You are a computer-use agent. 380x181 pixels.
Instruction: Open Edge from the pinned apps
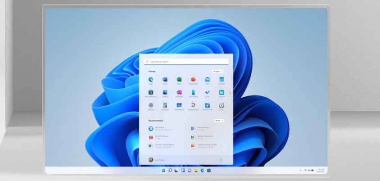click(151, 80)
